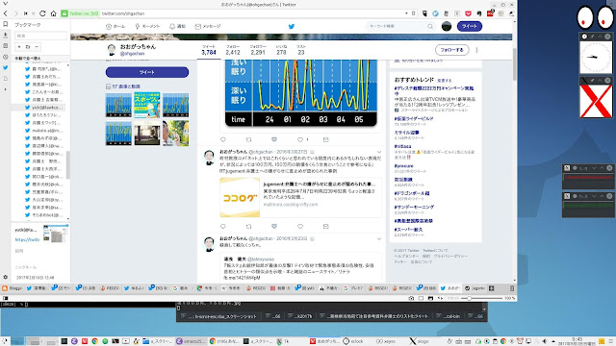Open more user actions three-dot menu

coord(477,50)
